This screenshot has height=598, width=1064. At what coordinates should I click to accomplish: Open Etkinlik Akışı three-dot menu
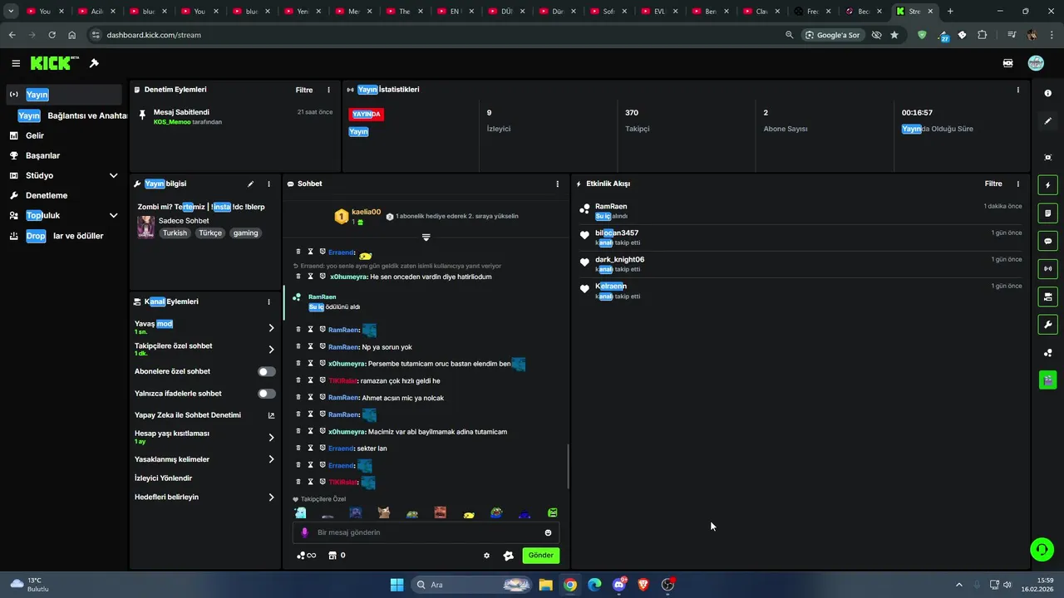[1018, 184]
